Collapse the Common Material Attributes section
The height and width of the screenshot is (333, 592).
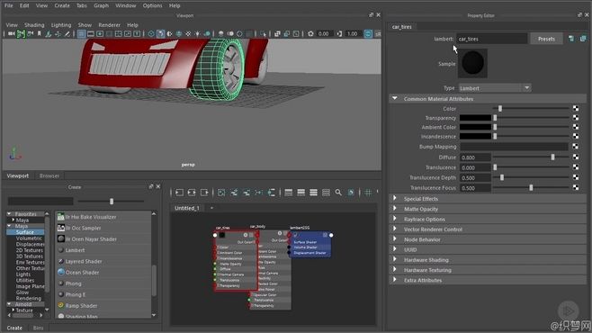tap(395, 98)
